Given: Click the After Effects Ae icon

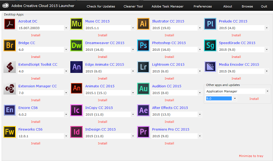Looking at the screenshot, I should click(143, 110).
